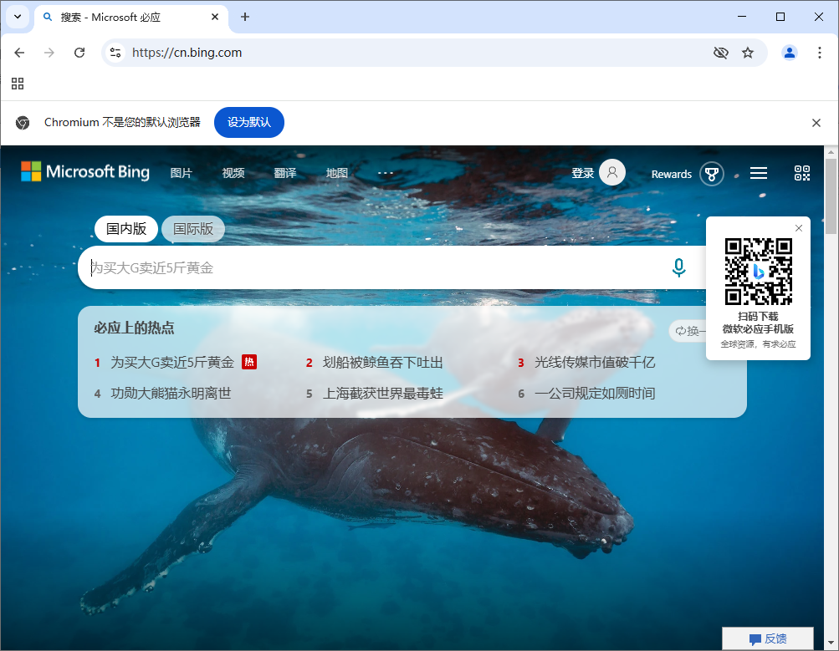839x651 pixels.
Task: Click the hamburger menu icon on Bing
Action: (x=758, y=173)
